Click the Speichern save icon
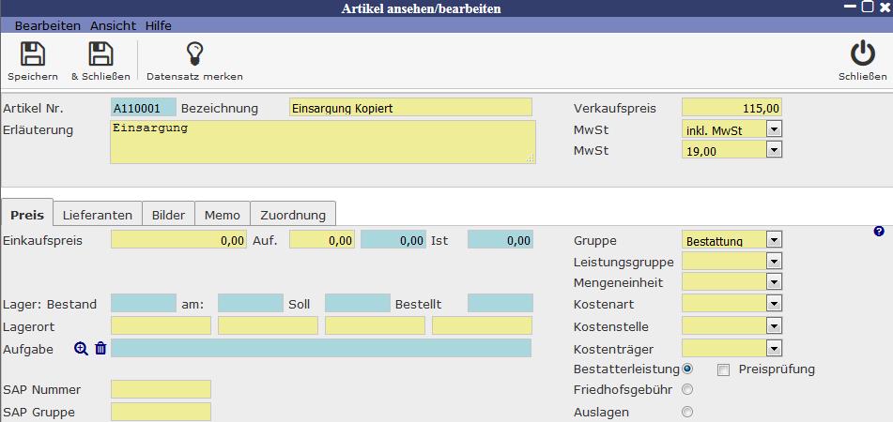 click(x=33, y=54)
